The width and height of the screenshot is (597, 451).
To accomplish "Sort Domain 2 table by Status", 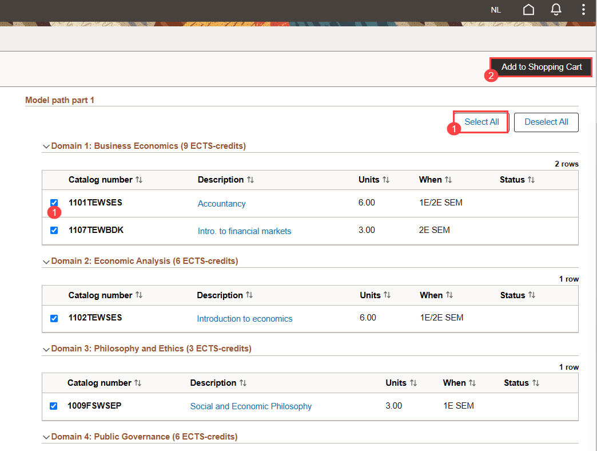I will pyautogui.click(x=518, y=295).
